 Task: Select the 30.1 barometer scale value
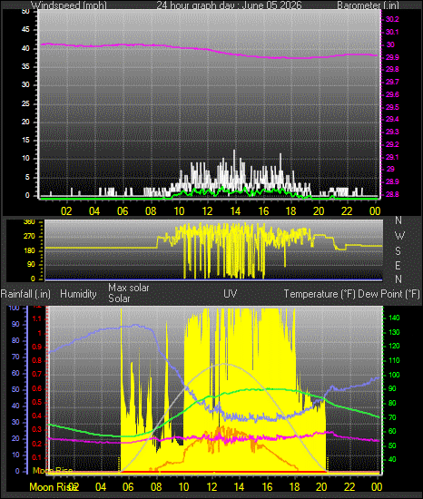point(392,32)
